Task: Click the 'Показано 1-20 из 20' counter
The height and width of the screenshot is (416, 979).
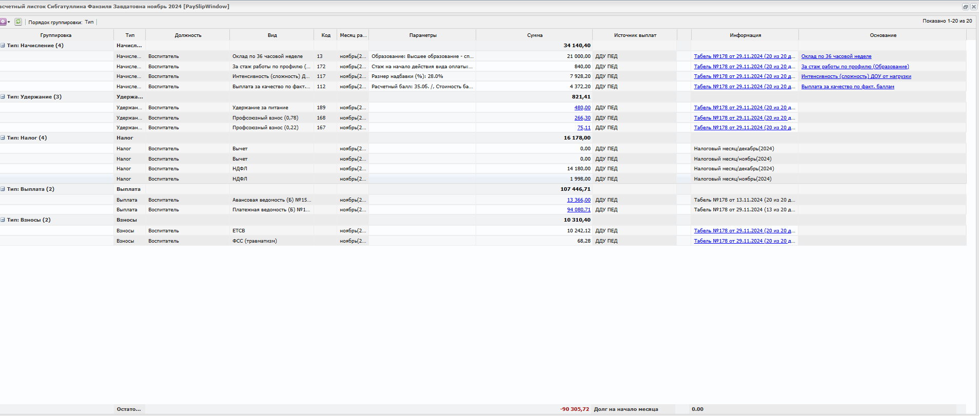Action: click(x=947, y=21)
